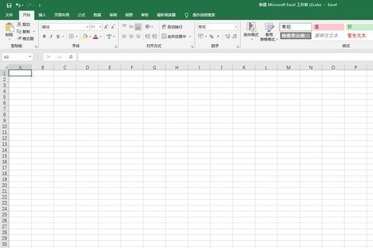Click the increase decimal icon
373x248 pixels.
click(x=228, y=37)
